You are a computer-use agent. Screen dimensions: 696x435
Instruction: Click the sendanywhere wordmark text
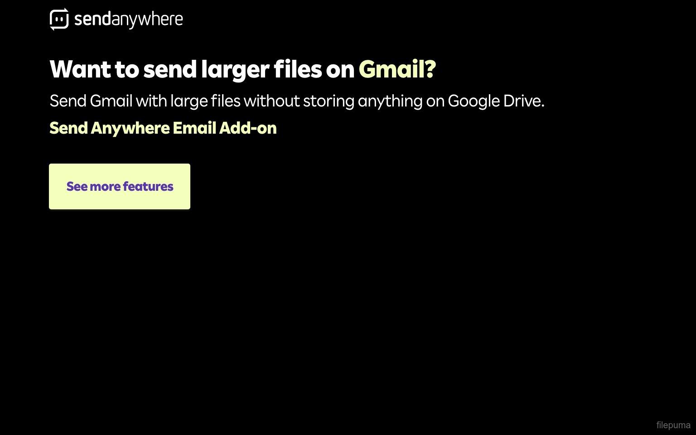point(129,20)
